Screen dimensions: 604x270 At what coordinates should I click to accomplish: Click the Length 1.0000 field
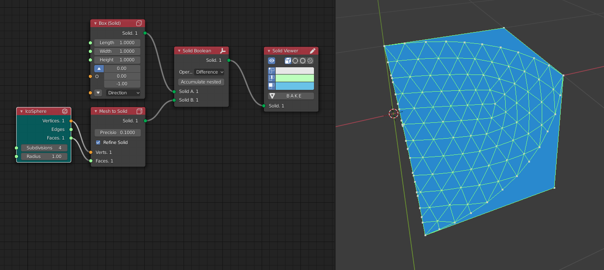[x=117, y=43]
